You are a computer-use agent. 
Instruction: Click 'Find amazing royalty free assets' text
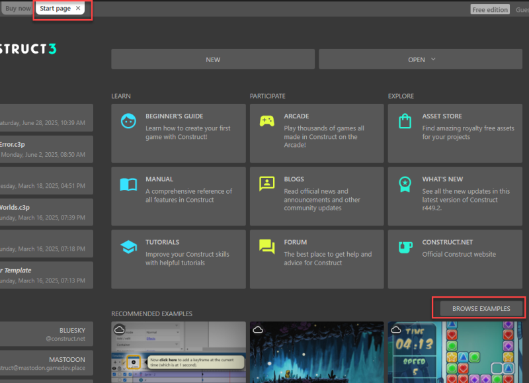pyautogui.click(x=468, y=132)
